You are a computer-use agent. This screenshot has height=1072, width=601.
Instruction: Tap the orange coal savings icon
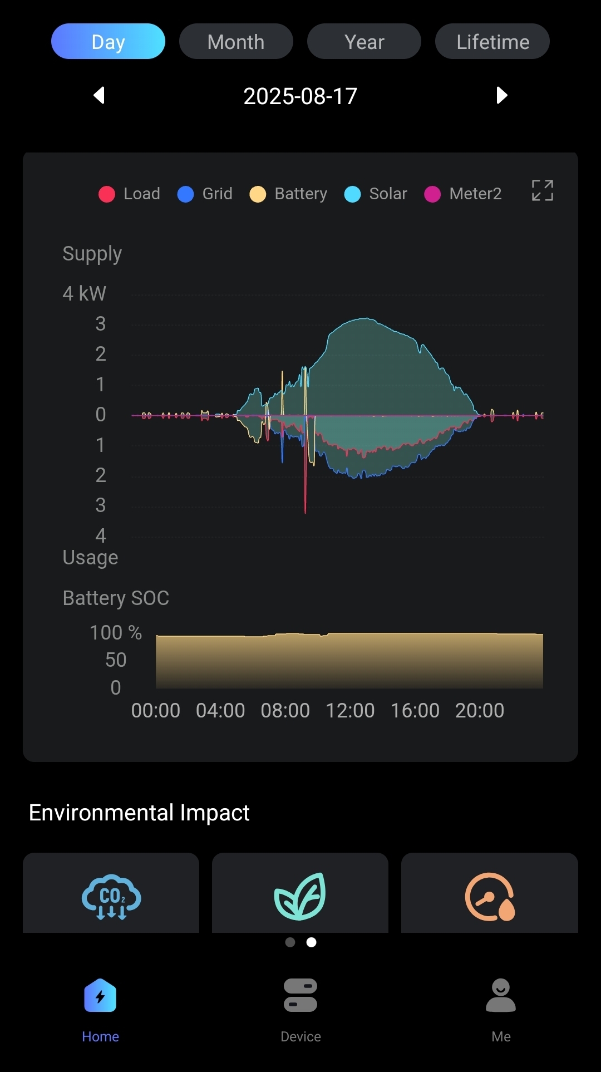coord(490,896)
